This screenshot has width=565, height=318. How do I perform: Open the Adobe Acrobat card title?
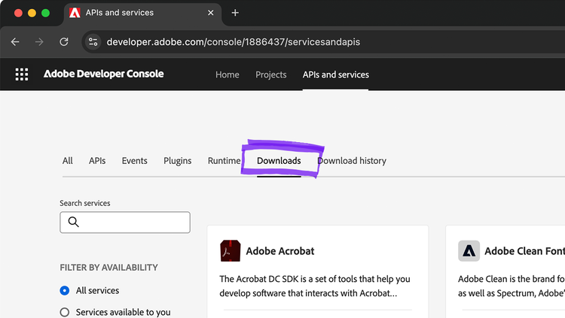point(280,251)
